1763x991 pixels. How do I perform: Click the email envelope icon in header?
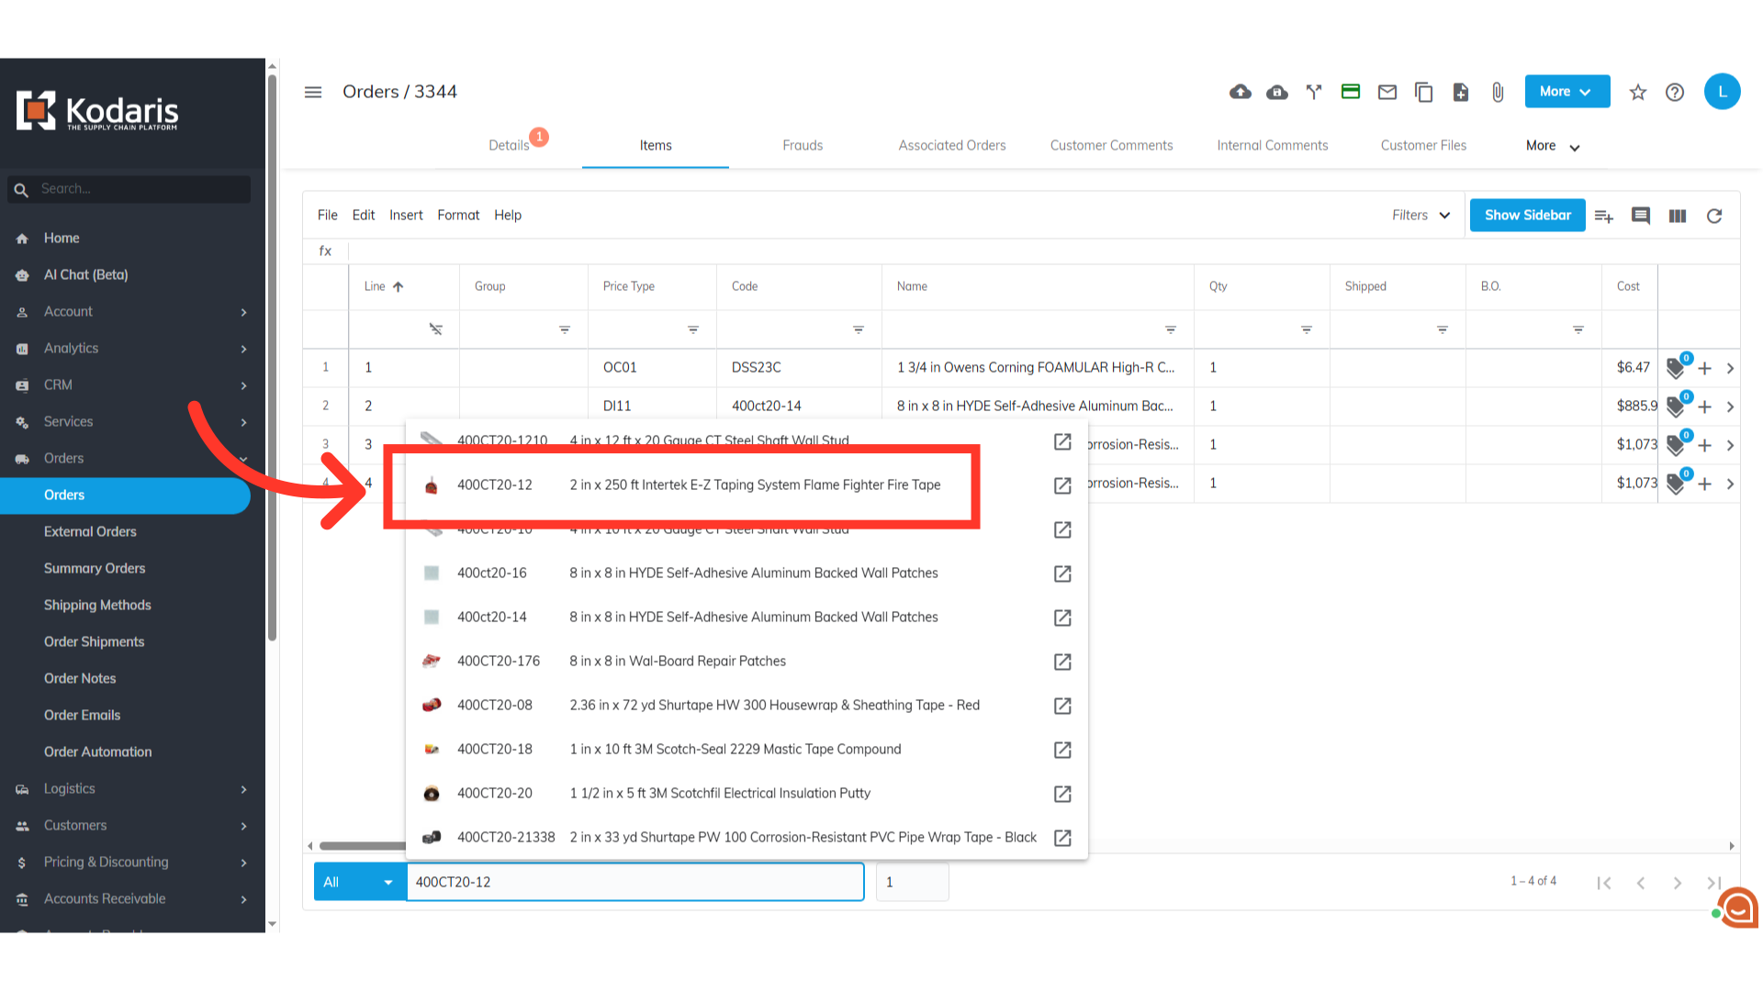[1387, 92]
